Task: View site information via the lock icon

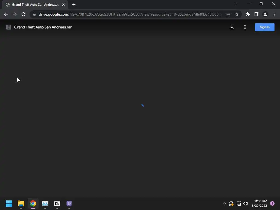Action: 34,14
